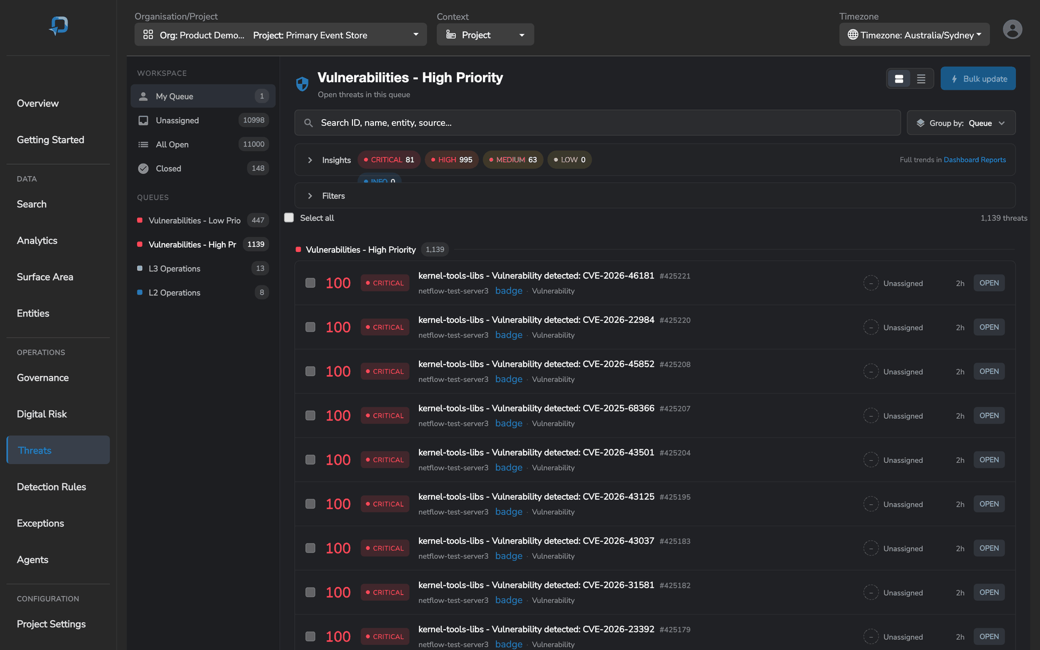Open the Context Project dropdown
Viewport: 1040px width, 650px height.
tap(485, 35)
